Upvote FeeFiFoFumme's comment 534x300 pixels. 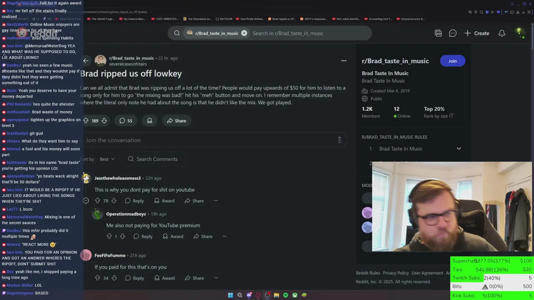pyautogui.click(x=97, y=278)
